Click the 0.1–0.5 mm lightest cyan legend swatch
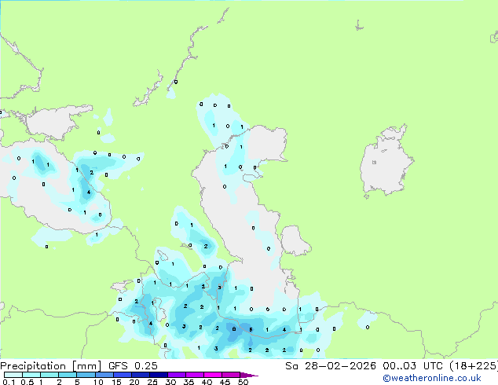 [13, 375]
